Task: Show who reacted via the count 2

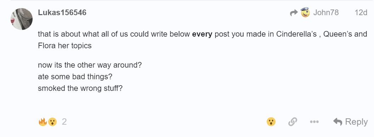Action: pyautogui.click(x=64, y=122)
